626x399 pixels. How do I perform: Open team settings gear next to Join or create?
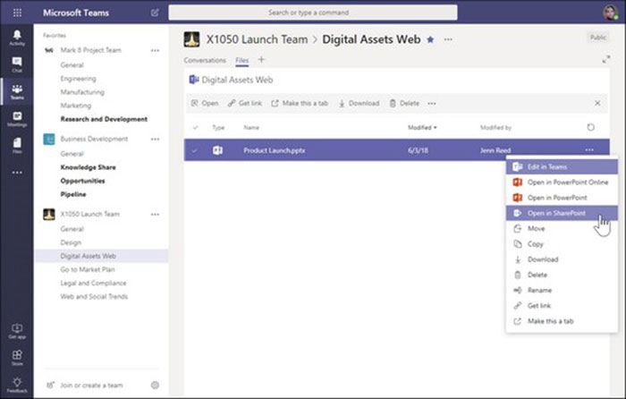[155, 385]
